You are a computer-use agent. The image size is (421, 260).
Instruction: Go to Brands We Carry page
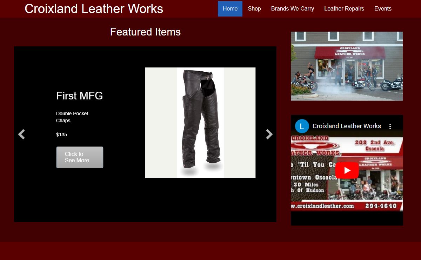293,9
